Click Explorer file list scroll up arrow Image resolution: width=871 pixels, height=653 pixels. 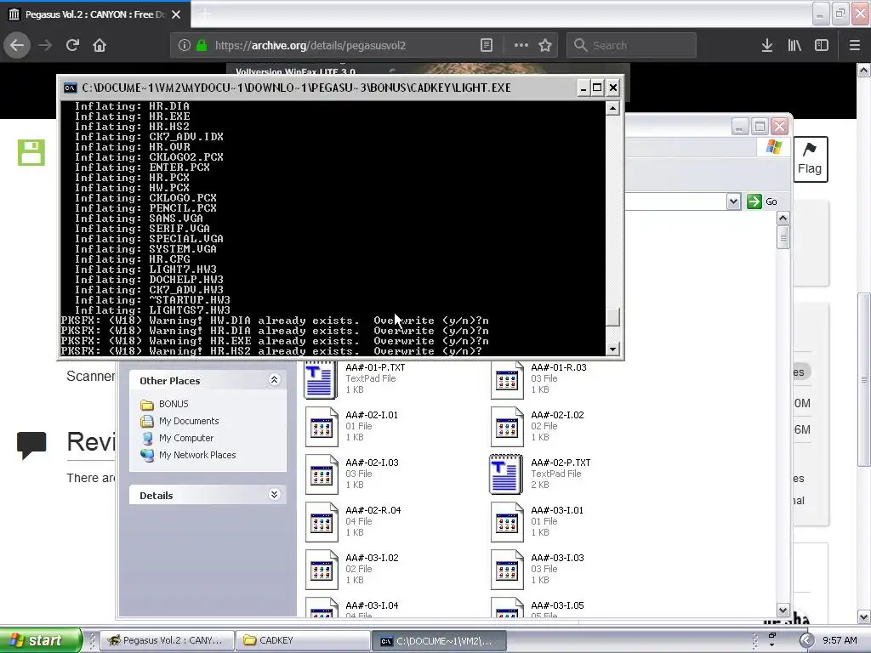pyautogui.click(x=783, y=219)
